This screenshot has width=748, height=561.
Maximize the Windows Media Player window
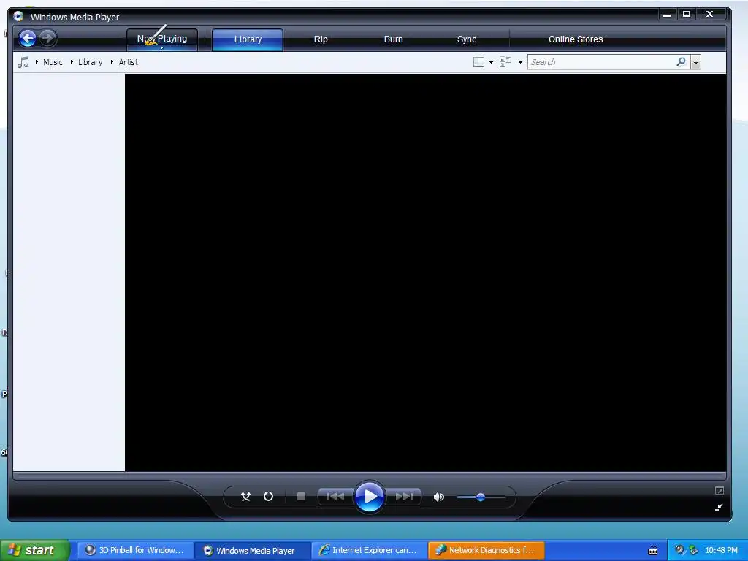[x=687, y=15]
